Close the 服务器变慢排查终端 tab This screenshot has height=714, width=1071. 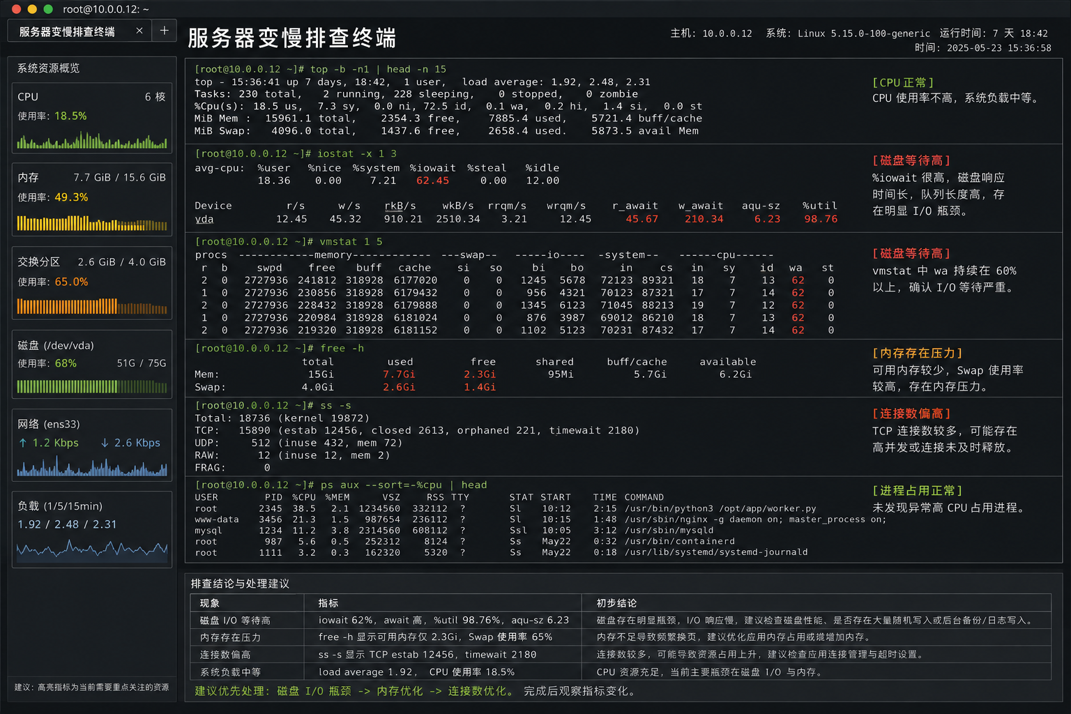(x=139, y=31)
